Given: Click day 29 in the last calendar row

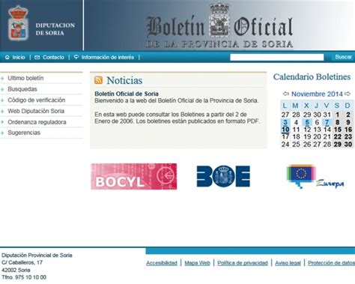Looking at the screenshot, I should point(337,145).
